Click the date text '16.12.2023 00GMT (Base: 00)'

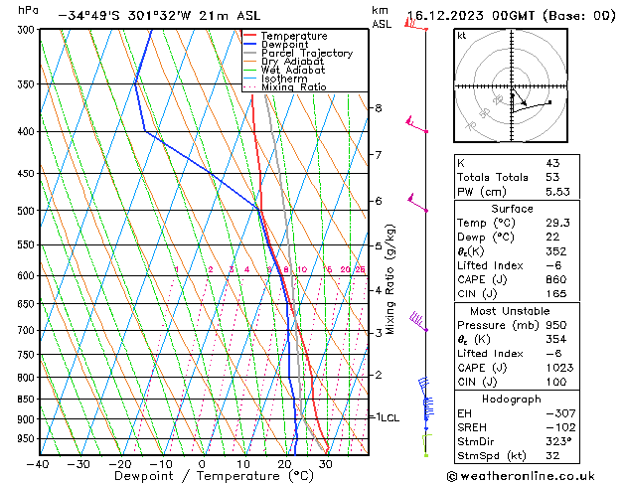512,16
